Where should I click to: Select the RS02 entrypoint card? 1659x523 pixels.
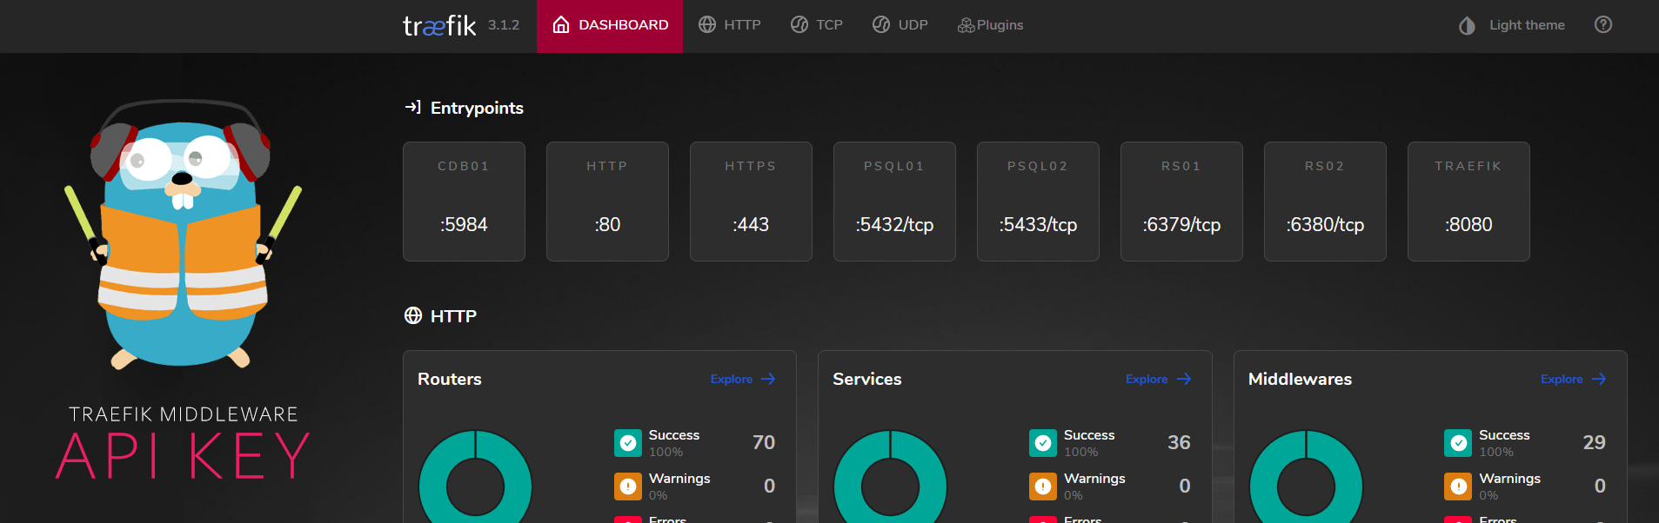(x=1325, y=202)
